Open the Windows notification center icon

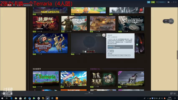pyautogui.click(x=175, y=98)
